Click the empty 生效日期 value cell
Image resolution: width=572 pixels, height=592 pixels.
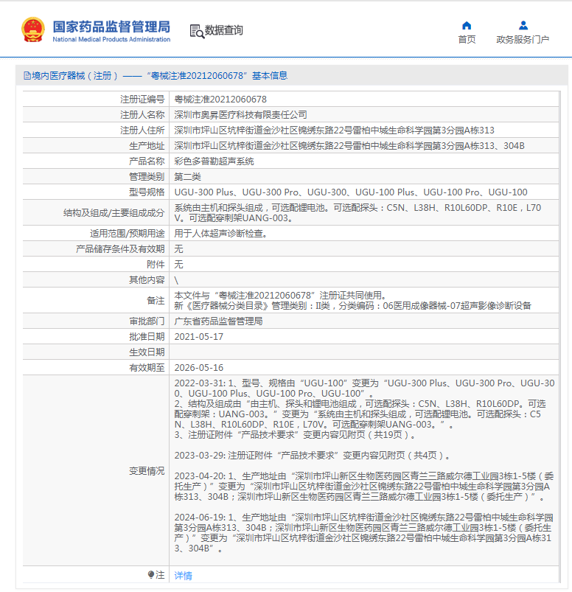point(364,352)
